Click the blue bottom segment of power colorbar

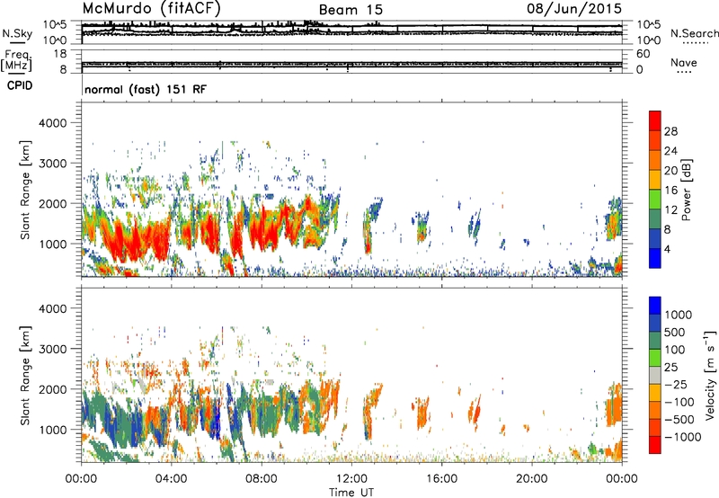point(655,258)
